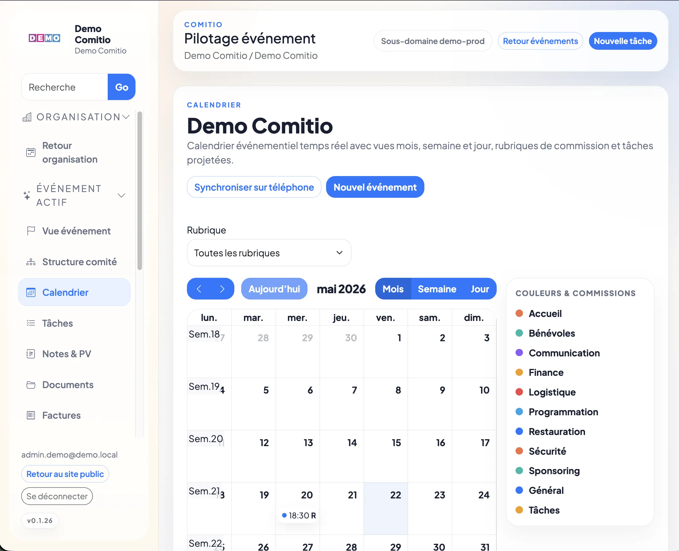This screenshot has height=551, width=679.
Task: Click the Tâches legend yellow dot
Action: pyautogui.click(x=520, y=510)
